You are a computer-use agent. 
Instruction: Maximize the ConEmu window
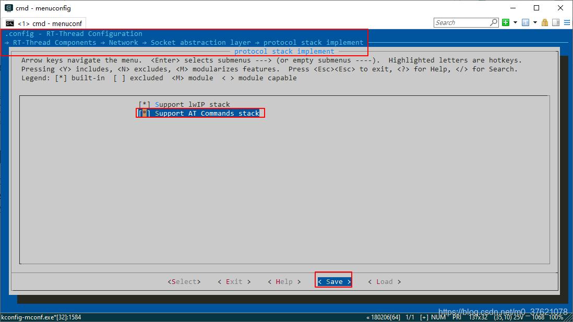tap(536, 8)
